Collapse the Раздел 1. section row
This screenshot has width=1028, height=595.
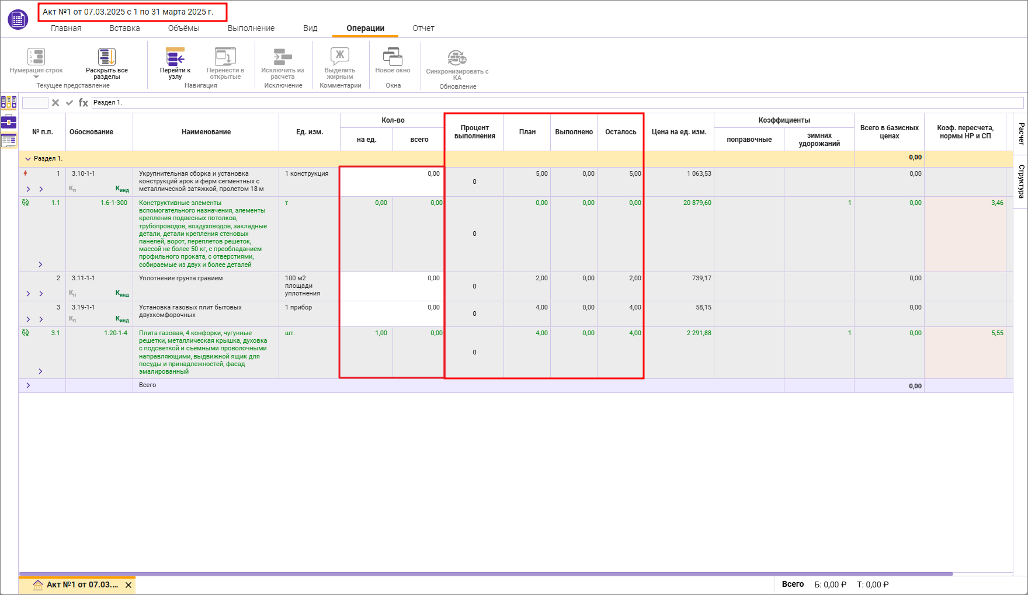pos(27,159)
